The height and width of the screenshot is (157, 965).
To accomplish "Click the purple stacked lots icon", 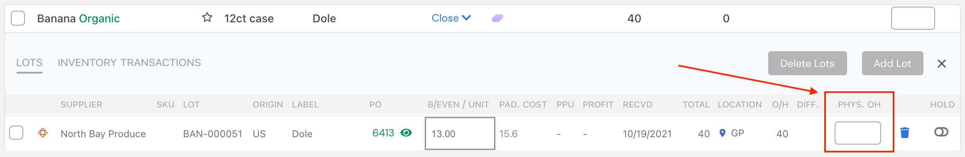I will (x=497, y=18).
